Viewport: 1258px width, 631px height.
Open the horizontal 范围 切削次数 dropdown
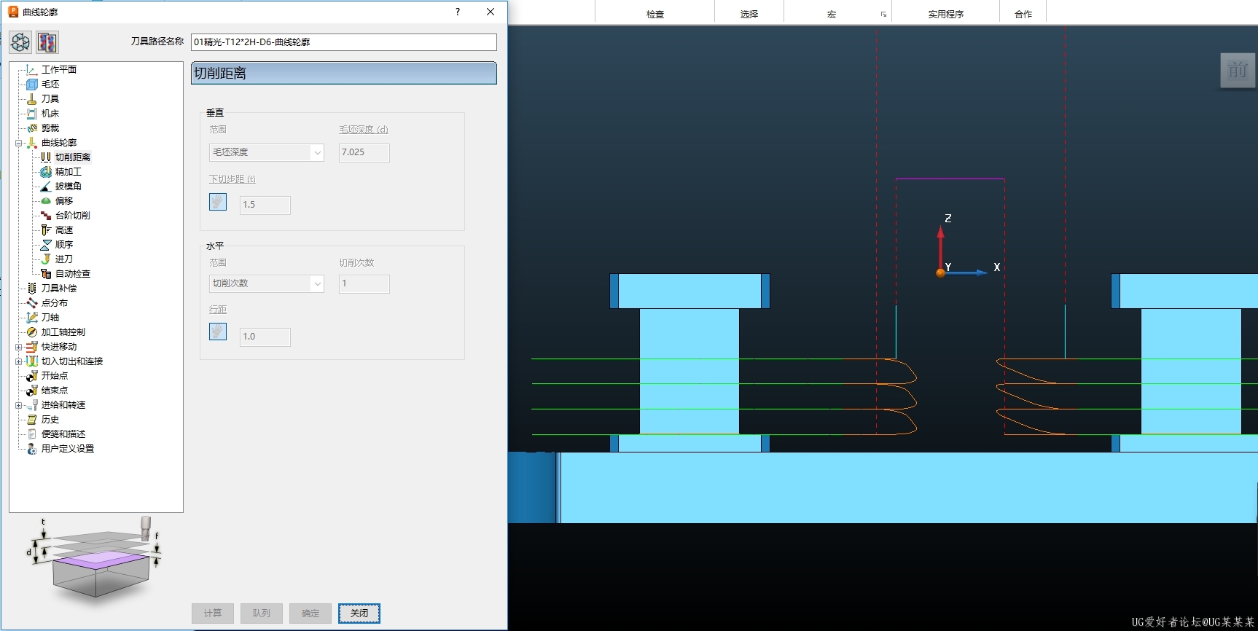(266, 283)
